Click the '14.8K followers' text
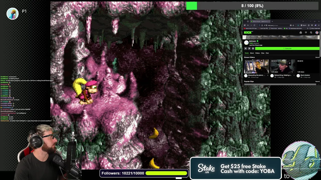 coord(254,43)
